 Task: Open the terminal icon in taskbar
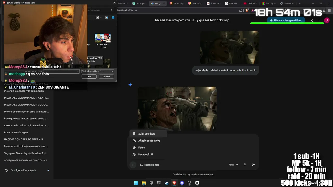(x=159, y=183)
